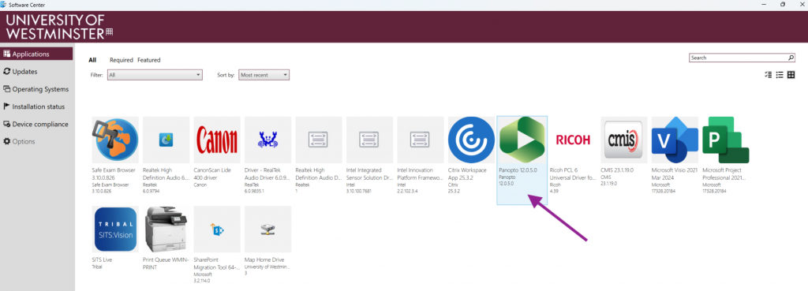Open Microsoft Visio 2021 icon
This screenshot has height=291, width=808.
tap(675, 140)
